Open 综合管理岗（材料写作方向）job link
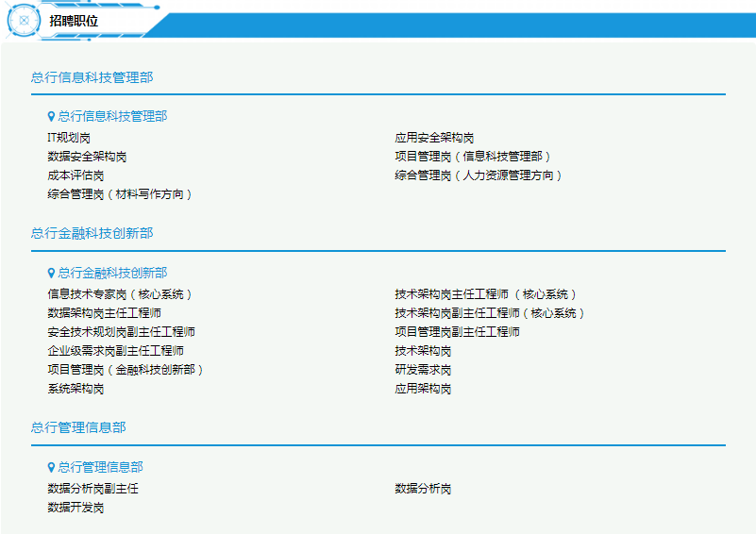Viewport: 756px width, 534px height. pos(121,194)
